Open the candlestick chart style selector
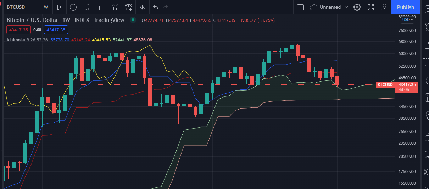 tap(59, 7)
